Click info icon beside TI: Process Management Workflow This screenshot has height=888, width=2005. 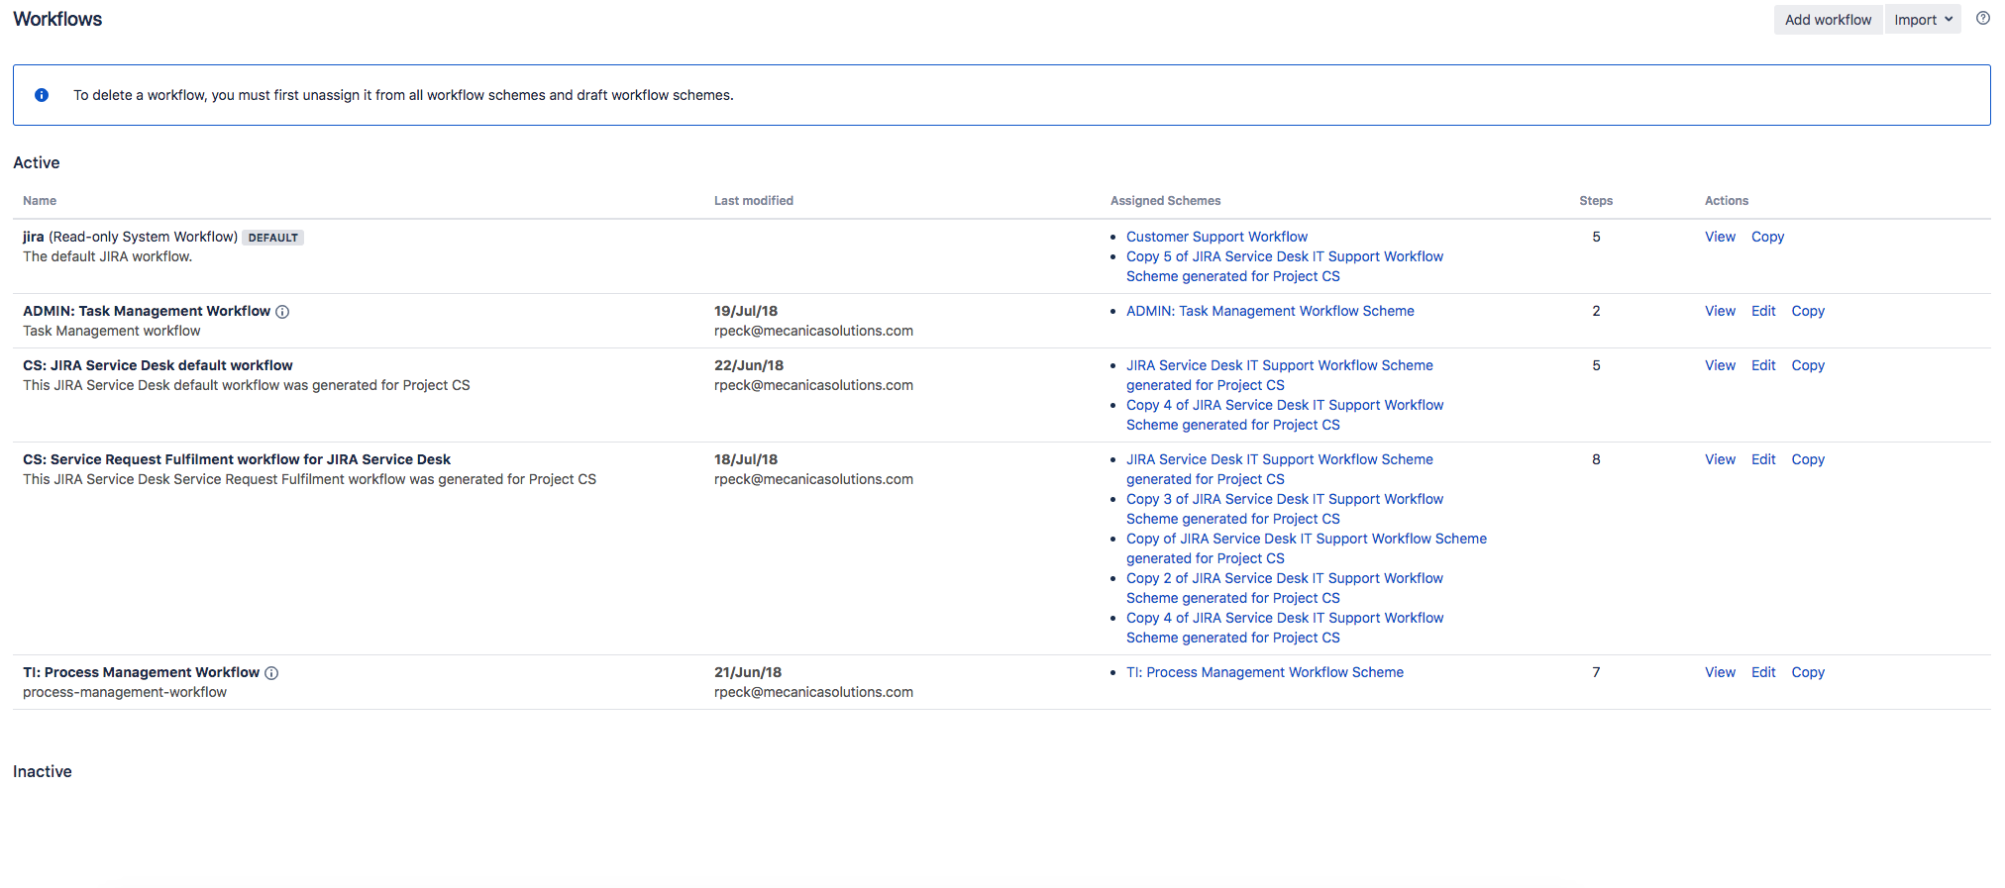271,673
